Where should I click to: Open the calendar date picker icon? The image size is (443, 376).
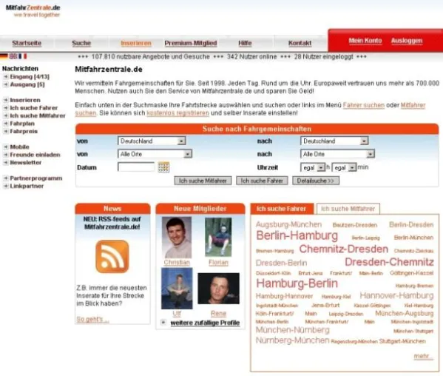click(163, 167)
